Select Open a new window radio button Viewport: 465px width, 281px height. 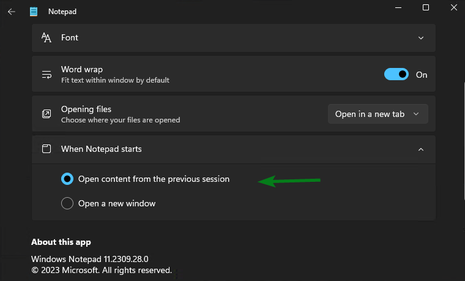(x=67, y=203)
